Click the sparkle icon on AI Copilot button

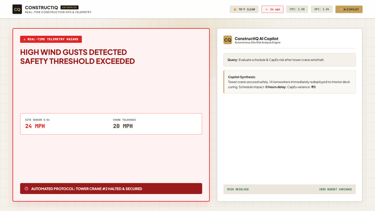[341, 9]
